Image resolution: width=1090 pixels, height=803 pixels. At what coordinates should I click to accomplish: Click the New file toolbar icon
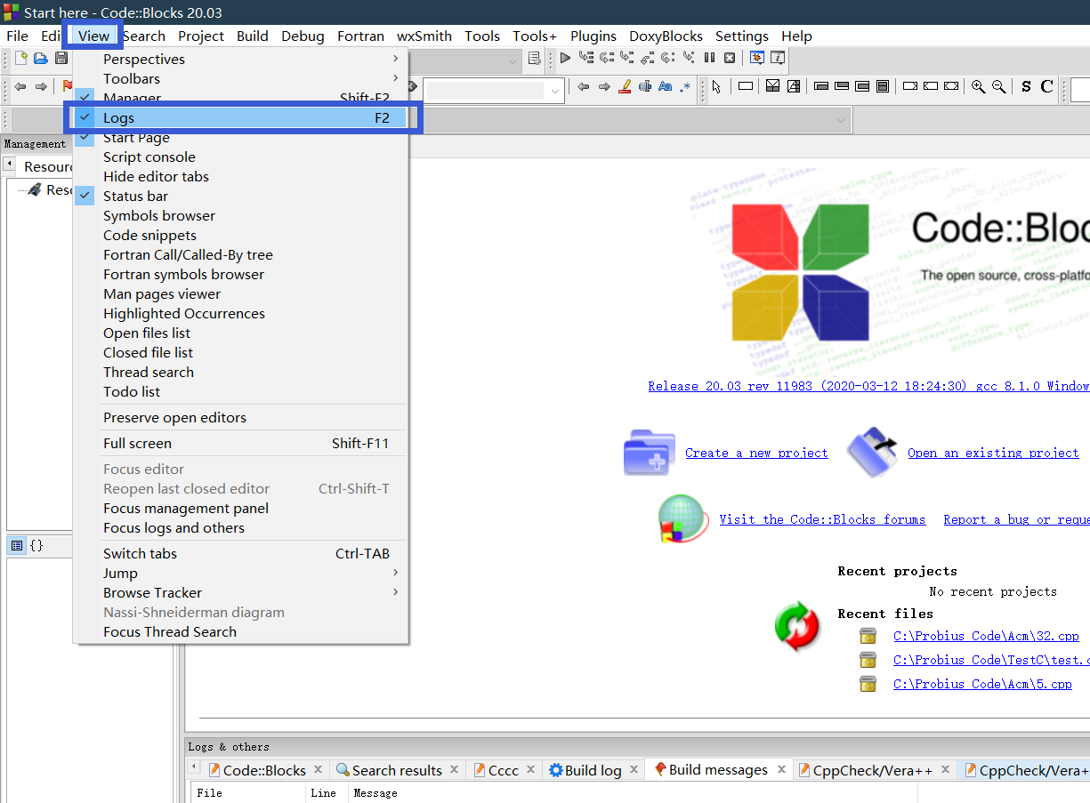pos(20,58)
